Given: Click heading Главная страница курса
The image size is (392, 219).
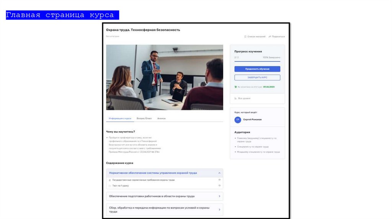Looking at the screenshot, I should pyautogui.click(x=60, y=15).
